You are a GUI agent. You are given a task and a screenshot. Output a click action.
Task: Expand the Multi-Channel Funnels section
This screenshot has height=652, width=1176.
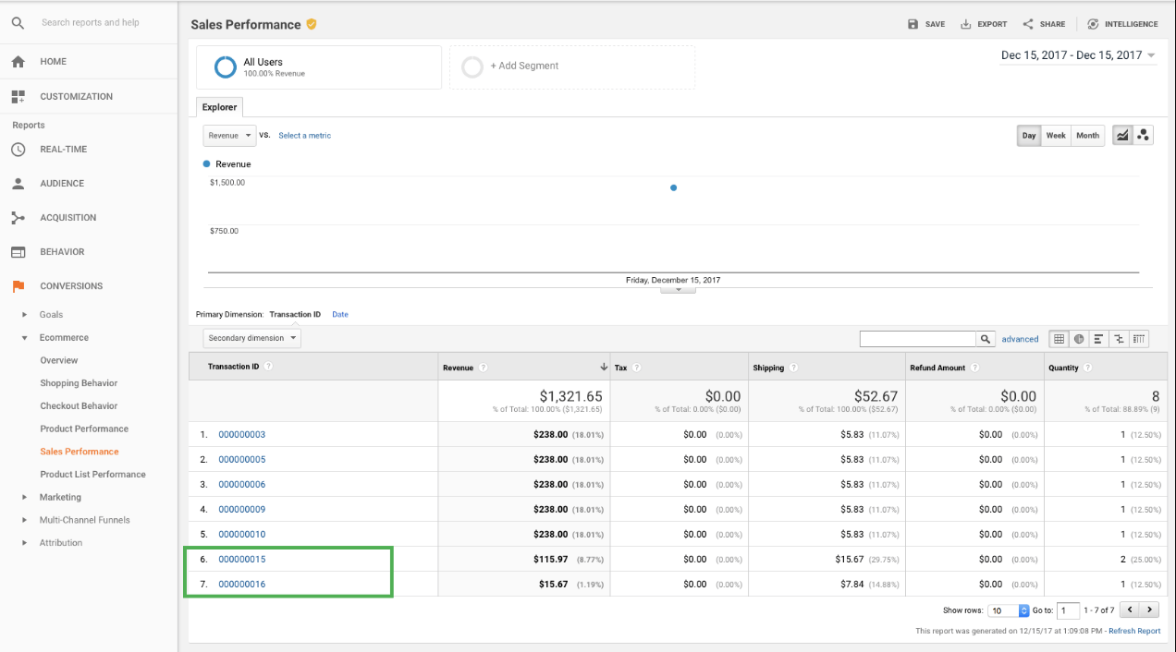coord(25,520)
